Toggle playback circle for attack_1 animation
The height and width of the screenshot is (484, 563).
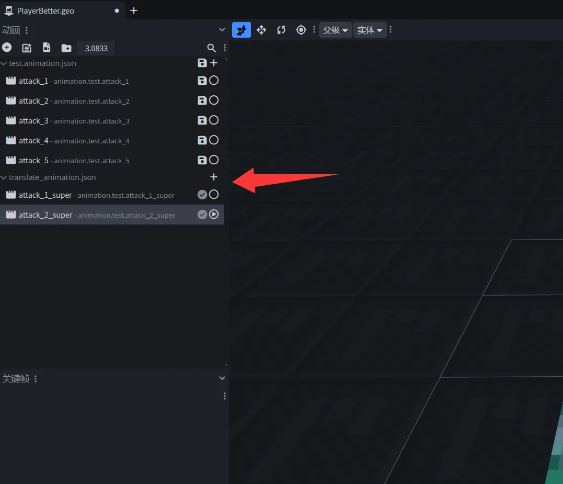[214, 81]
